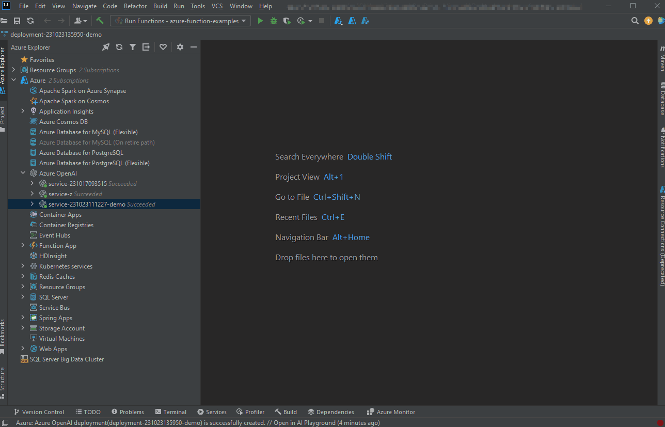Expand service-231017093515 node
665x427 pixels.
pos(32,183)
